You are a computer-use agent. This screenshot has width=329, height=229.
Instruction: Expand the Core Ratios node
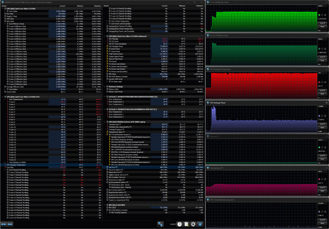(x=5, y=89)
